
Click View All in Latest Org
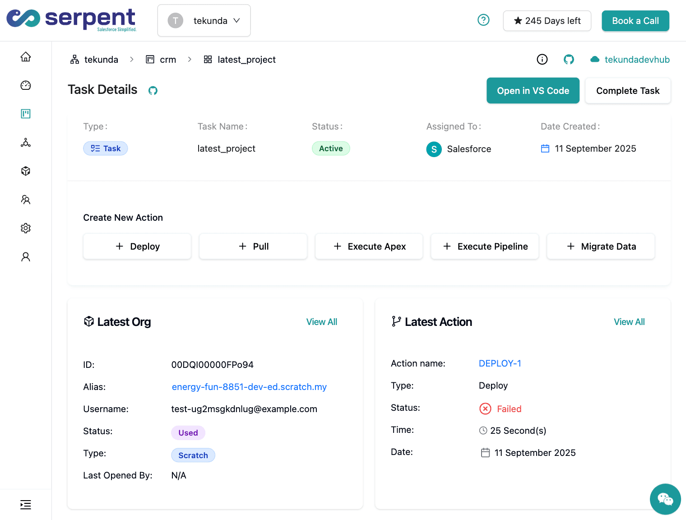pos(321,322)
